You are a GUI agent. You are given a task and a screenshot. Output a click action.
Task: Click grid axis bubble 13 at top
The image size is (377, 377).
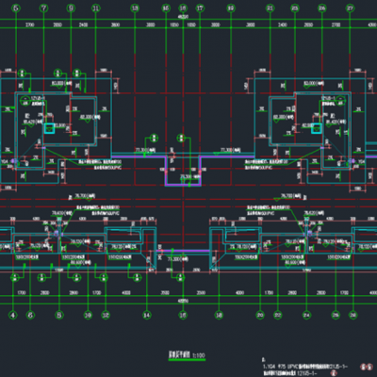(x=135, y=8)
